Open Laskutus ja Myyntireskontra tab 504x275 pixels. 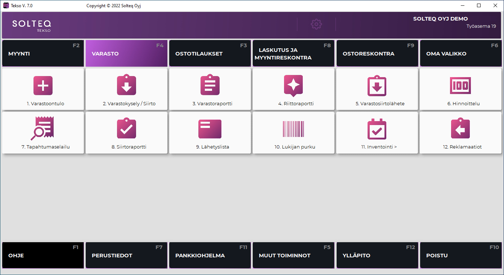click(x=293, y=53)
